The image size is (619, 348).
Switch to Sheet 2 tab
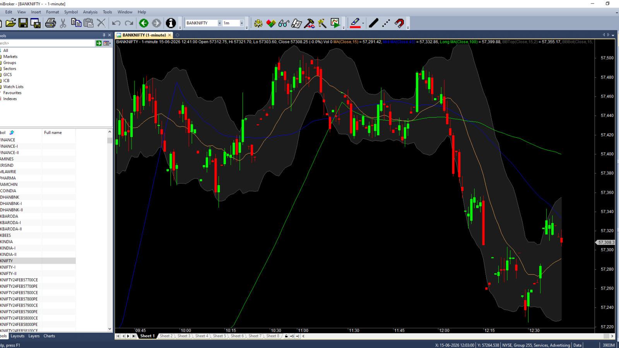click(x=166, y=336)
